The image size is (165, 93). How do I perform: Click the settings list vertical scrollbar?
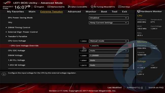click(134, 56)
